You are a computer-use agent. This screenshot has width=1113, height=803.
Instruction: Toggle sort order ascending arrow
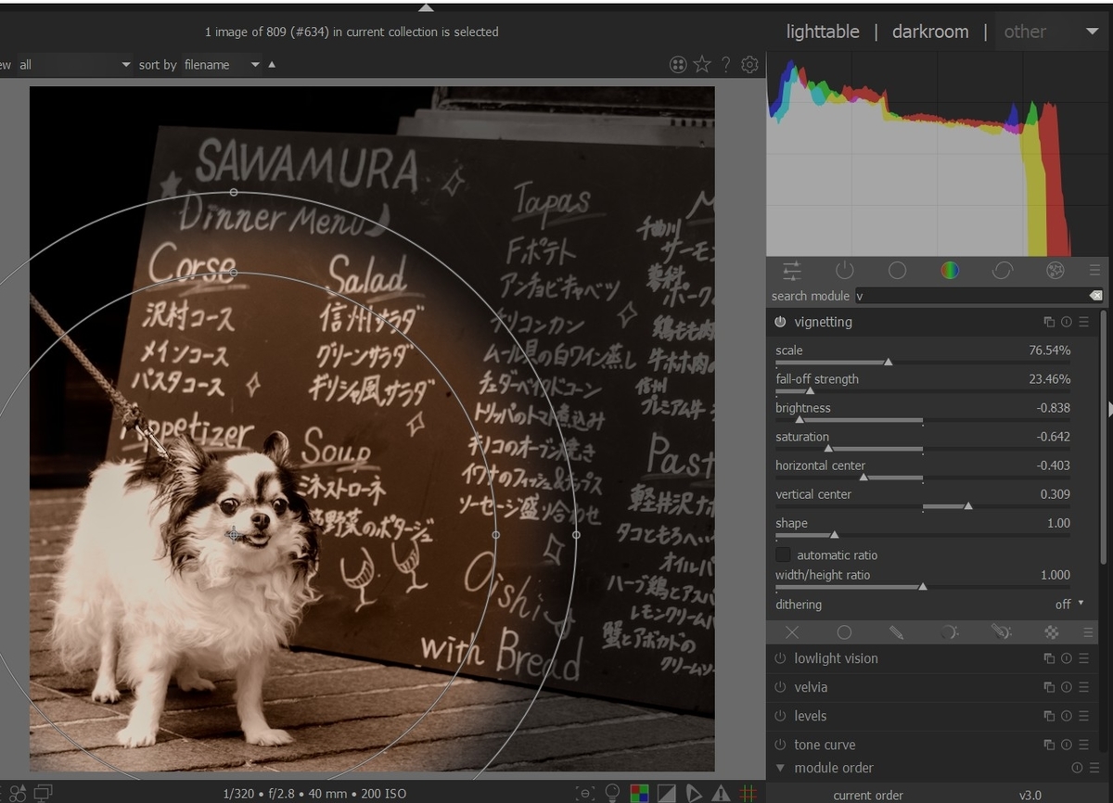tap(272, 64)
